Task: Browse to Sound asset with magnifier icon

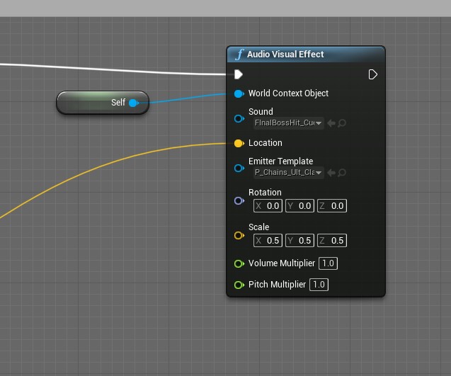Action: (x=342, y=123)
